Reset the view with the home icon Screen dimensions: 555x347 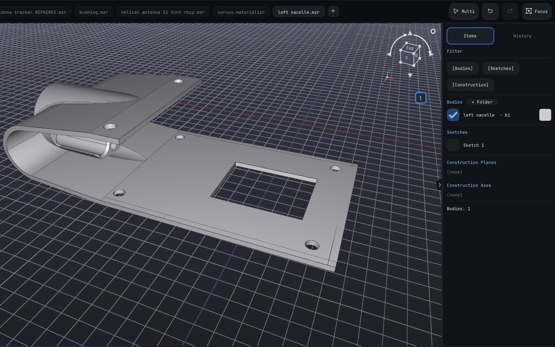point(433,31)
